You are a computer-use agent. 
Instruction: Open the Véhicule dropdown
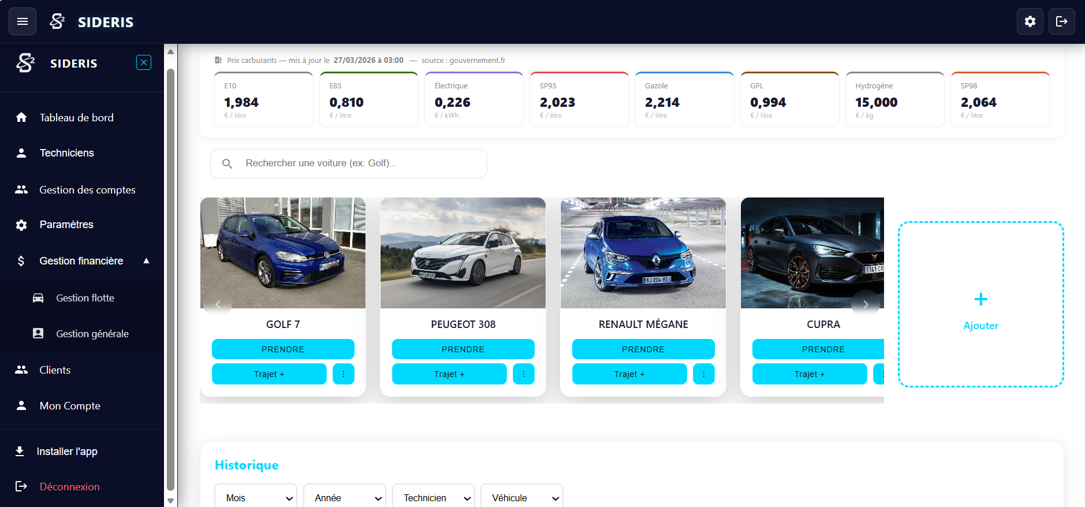[x=522, y=497]
